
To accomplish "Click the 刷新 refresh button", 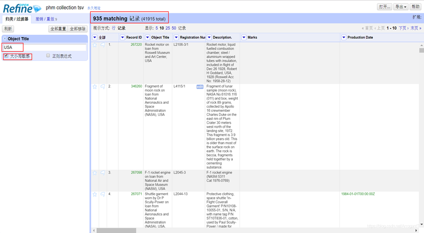I will [8, 29].
